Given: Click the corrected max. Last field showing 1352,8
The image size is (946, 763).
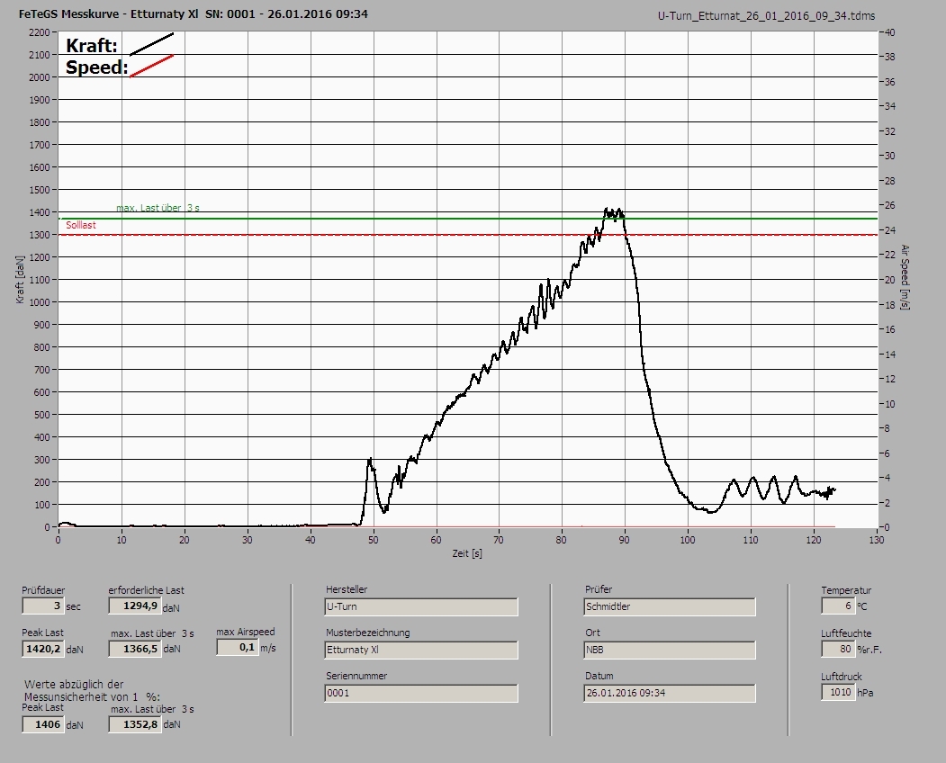Looking at the screenshot, I should point(134,723).
